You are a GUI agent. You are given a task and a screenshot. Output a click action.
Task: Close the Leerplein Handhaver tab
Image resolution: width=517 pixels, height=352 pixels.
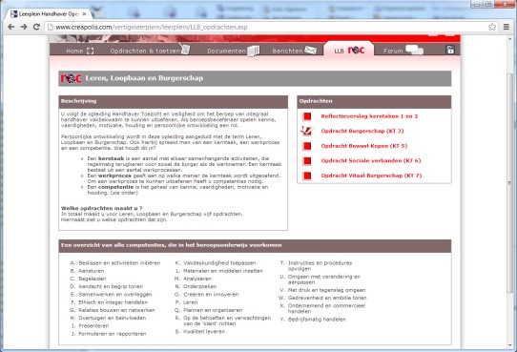(x=84, y=14)
